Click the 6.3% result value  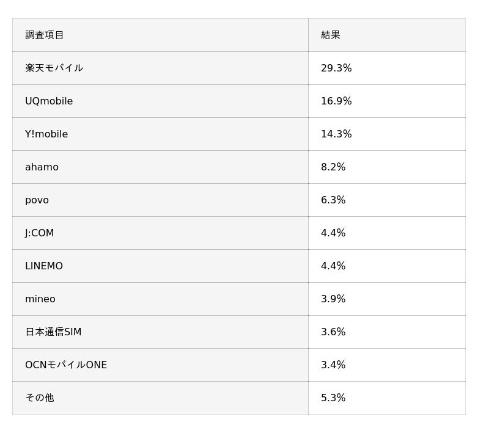coord(333,200)
